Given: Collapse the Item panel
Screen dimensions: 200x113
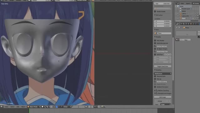Looking at the screenshot, I should [155, 30].
